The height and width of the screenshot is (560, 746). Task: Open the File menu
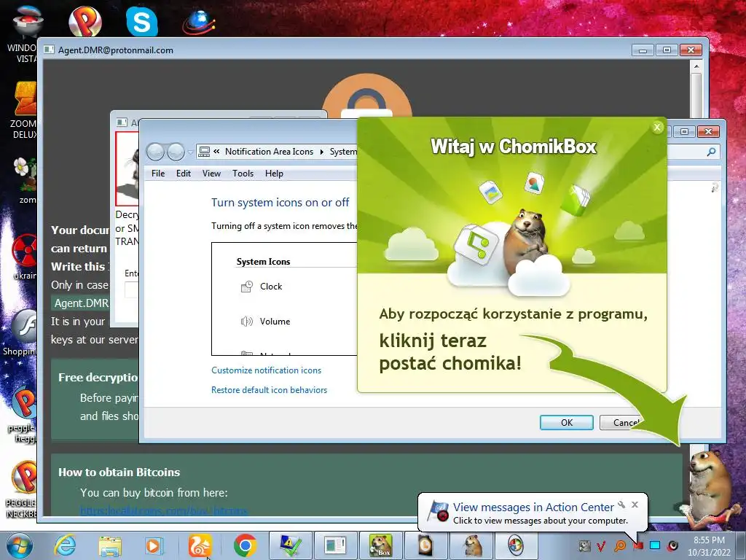click(158, 174)
